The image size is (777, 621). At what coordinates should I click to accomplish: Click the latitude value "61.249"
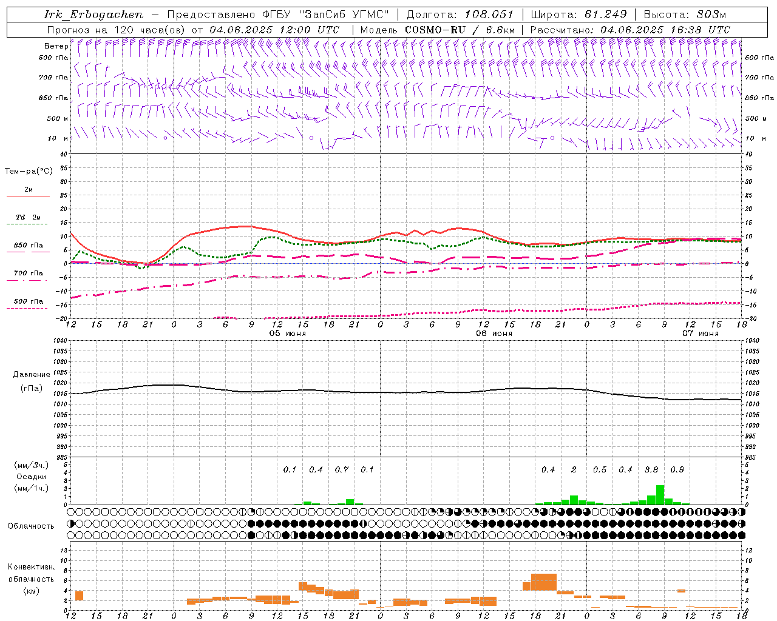(606, 15)
